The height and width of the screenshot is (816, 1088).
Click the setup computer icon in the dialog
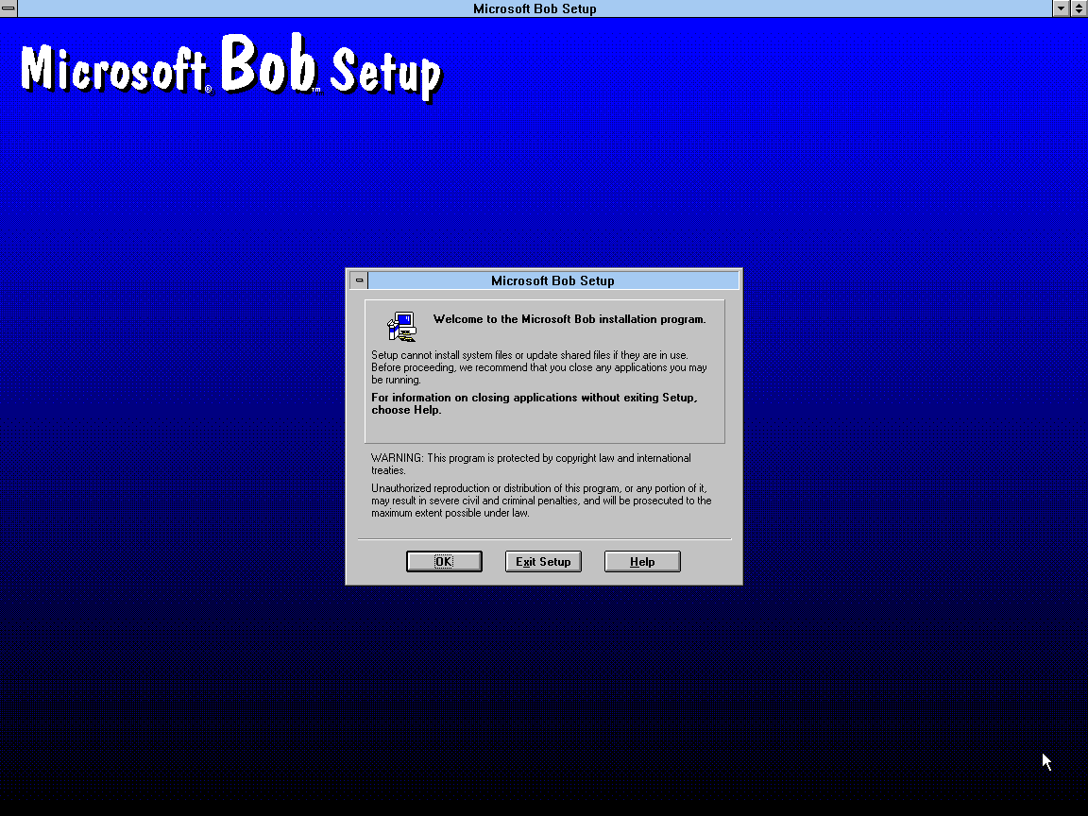click(402, 326)
